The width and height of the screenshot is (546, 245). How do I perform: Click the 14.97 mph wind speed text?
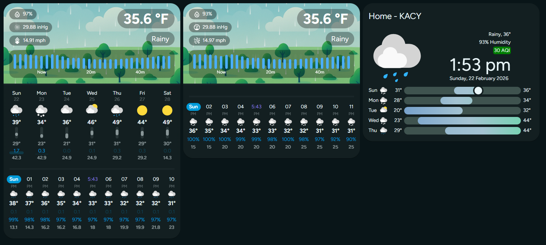[x=214, y=41]
